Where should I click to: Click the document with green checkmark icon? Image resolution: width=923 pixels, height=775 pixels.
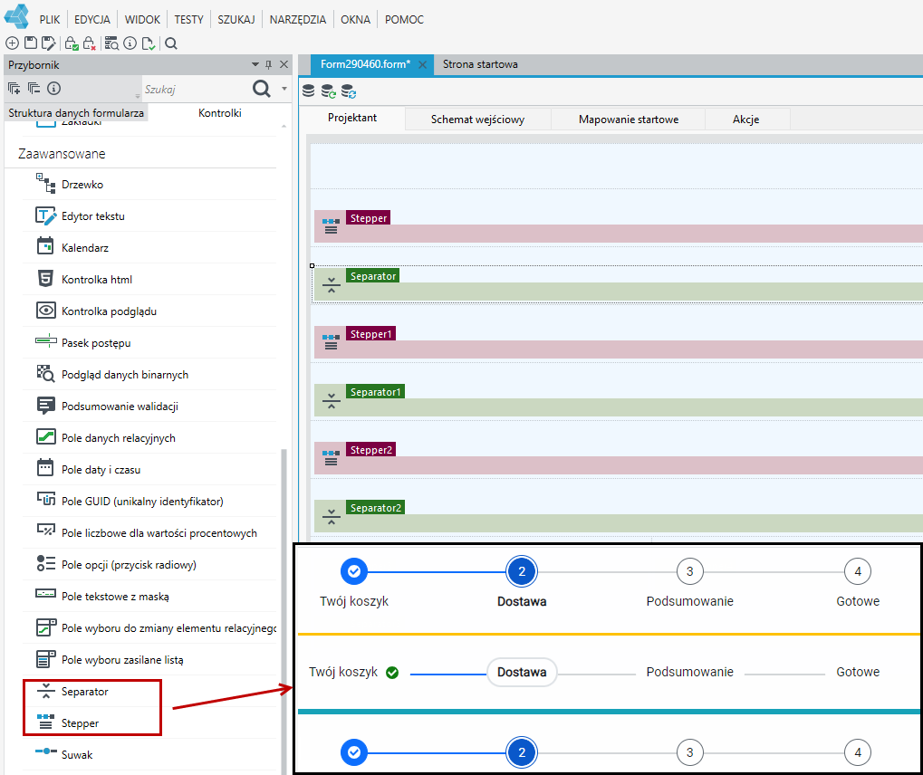[149, 43]
